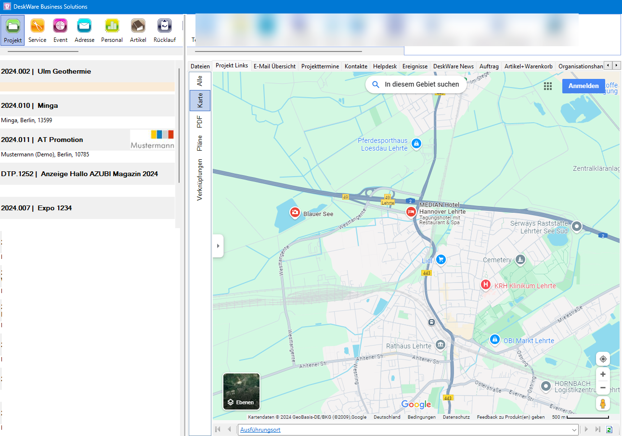Screen dimensions: 622x436
Task: Switch to the Helpdesk tab
Action: [x=385, y=66]
